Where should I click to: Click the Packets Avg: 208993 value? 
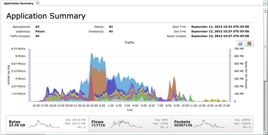point(243,120)
